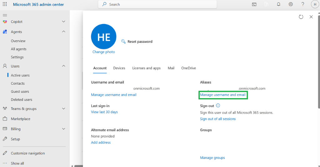This screenshot has width=320, height=167.
Task: Switch to the Licenses and apps tab
Action: [146, 68]
